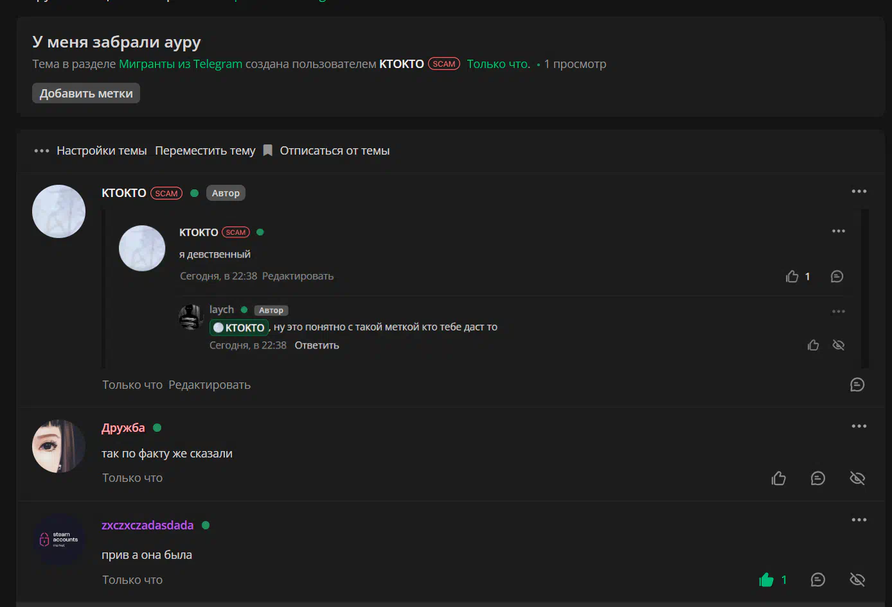This screenshot has width=892, height=607.
Task: Click comment icon on "я девственный" post
Action: click(x=837, y=277)
